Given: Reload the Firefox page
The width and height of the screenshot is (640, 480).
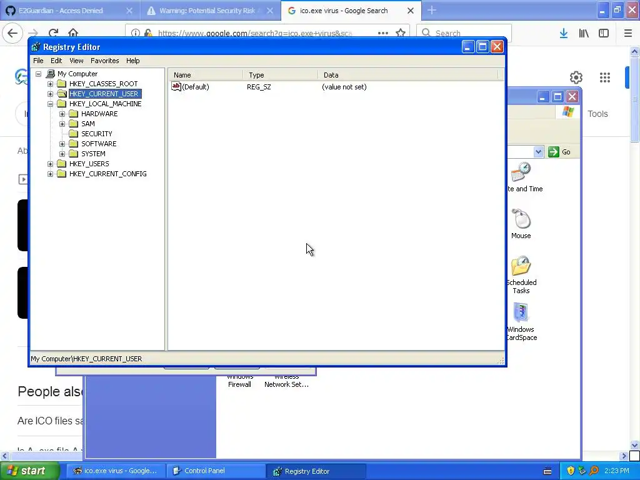Looking at the screenshot, I should pyautogui.click(x=53, y=33).
